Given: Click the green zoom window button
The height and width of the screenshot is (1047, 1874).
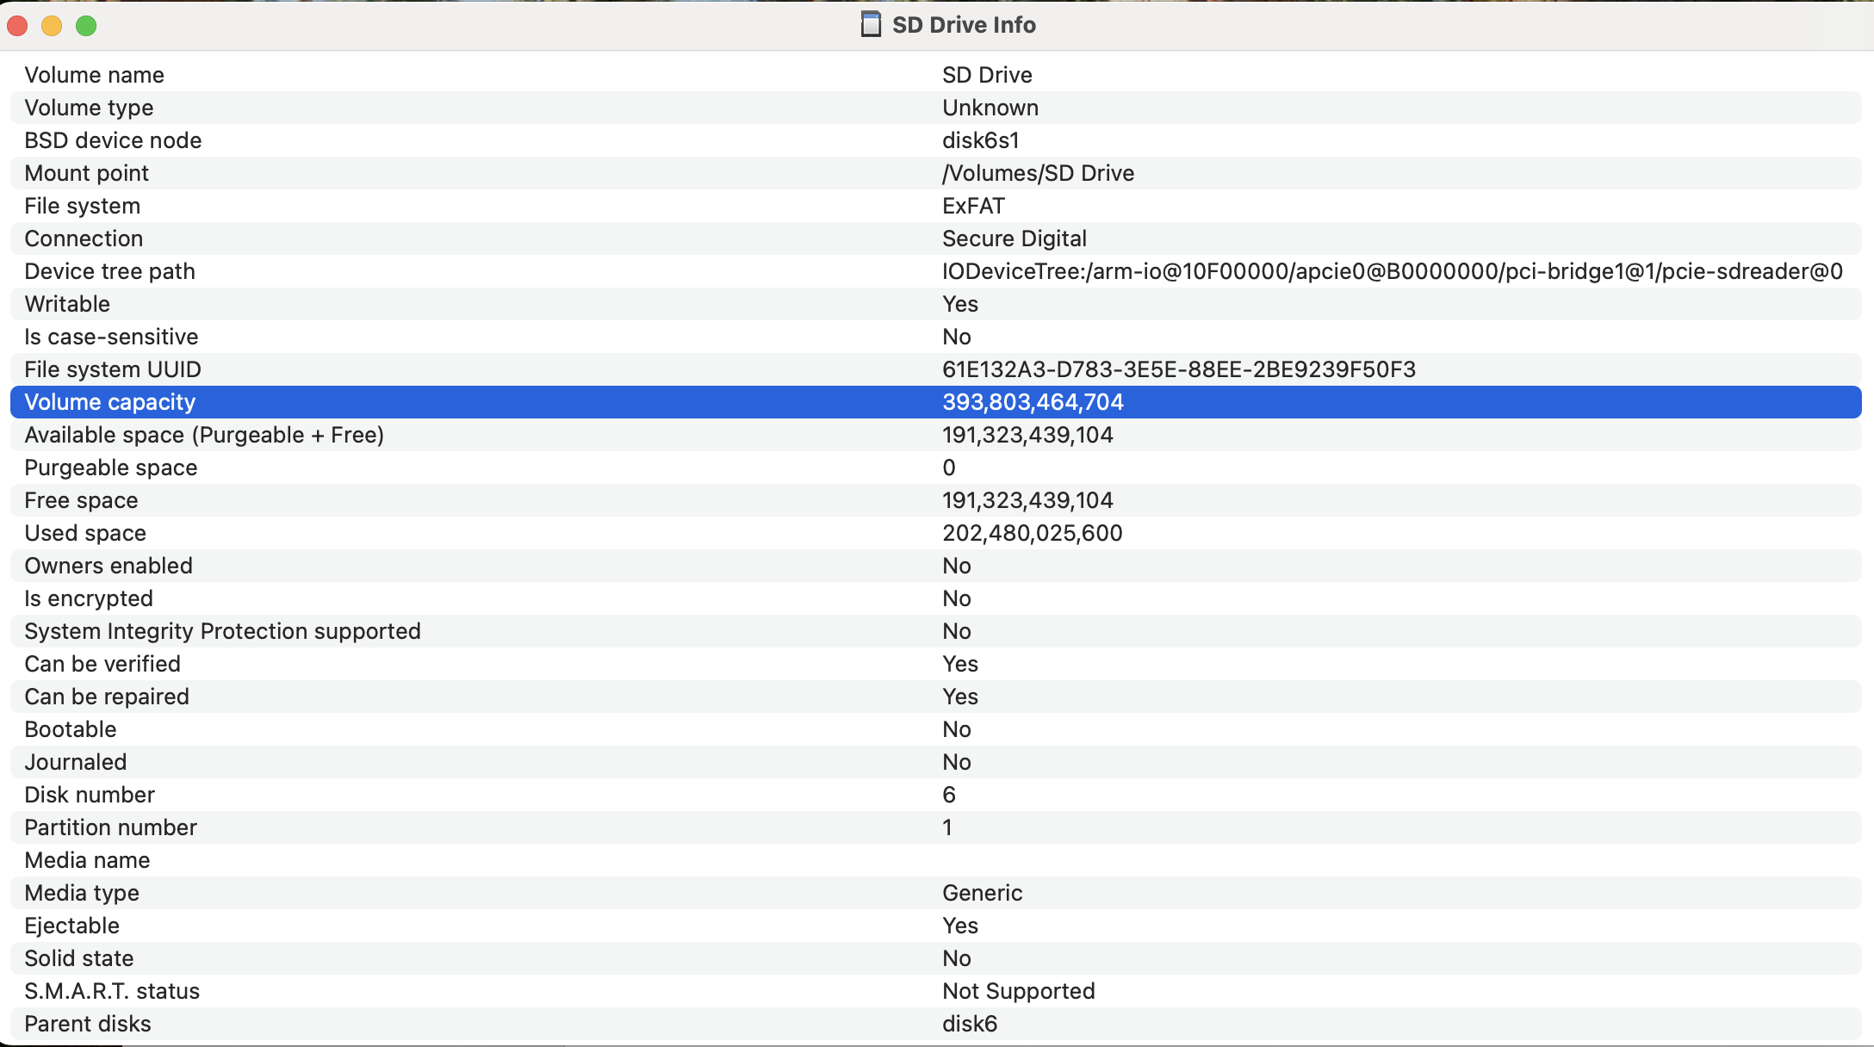Looking at the screenshot, I should 86,26.
